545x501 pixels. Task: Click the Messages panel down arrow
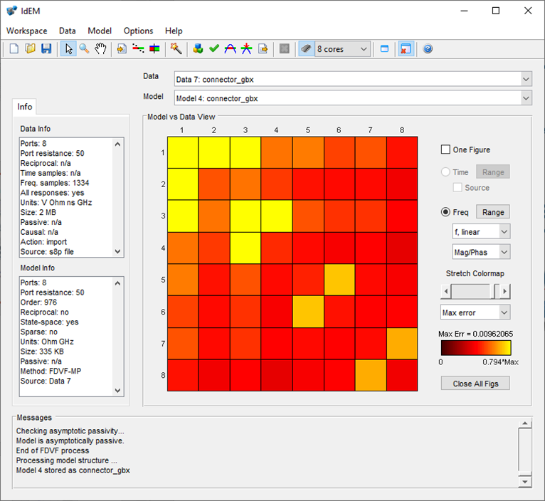(525, 482)
